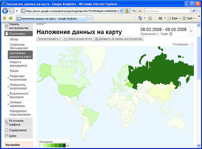This screenshot has height=149, width=202.
Task: Open the Page menu
Action: click(x=174, y=18)
